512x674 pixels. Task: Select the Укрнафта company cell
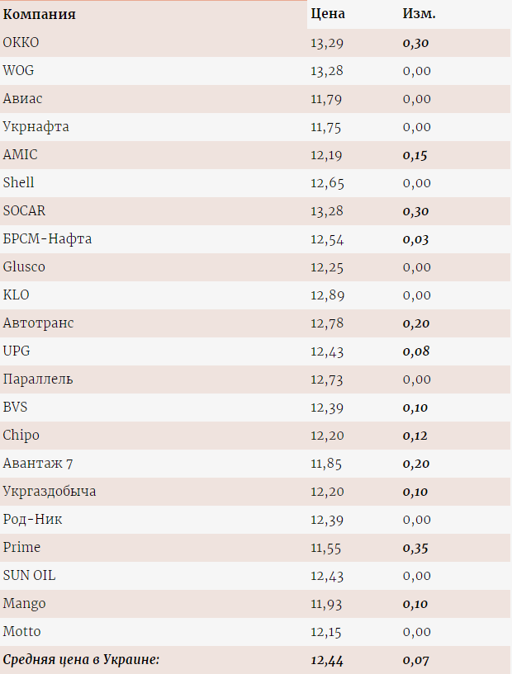point(36,127)
